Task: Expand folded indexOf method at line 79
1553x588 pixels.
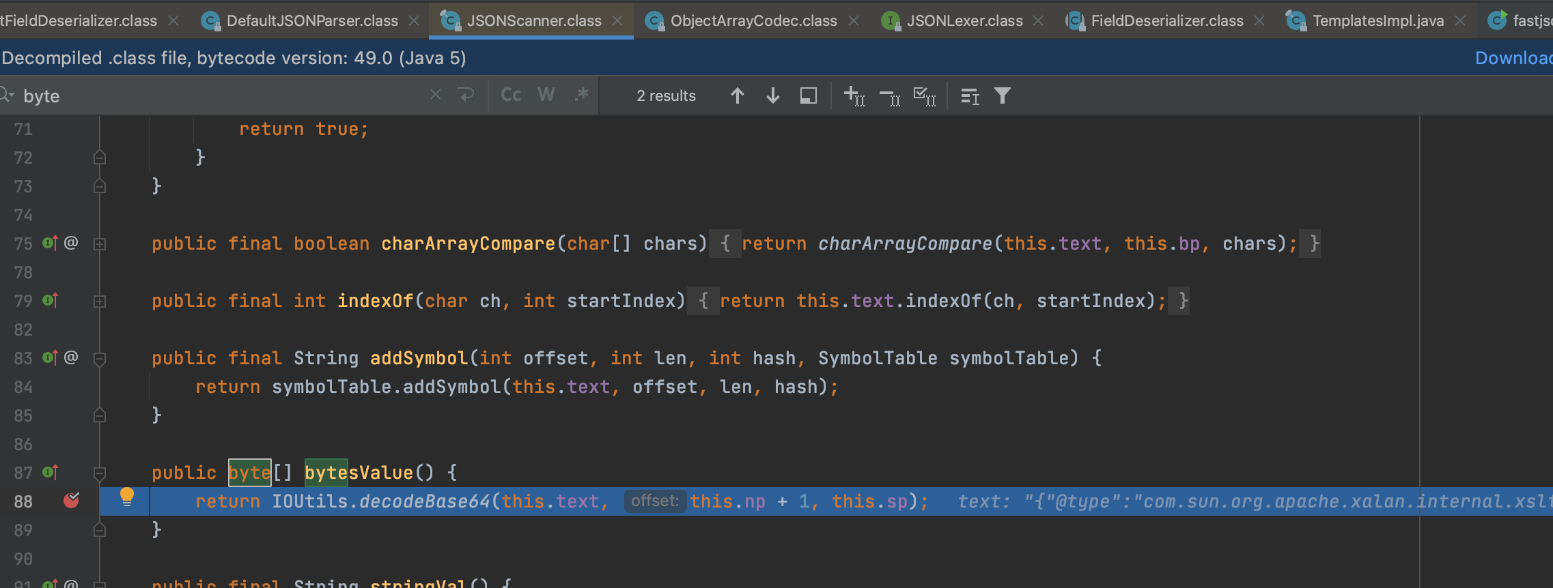Action: point(100,302)
